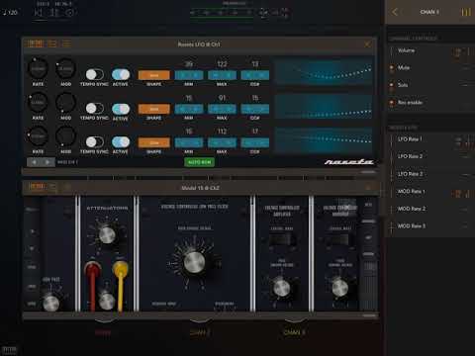Select MOD Rate 3 parameter
Screen dimensions: 475x356
point(430,226)
